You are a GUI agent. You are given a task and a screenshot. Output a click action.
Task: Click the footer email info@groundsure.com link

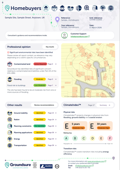83,165
